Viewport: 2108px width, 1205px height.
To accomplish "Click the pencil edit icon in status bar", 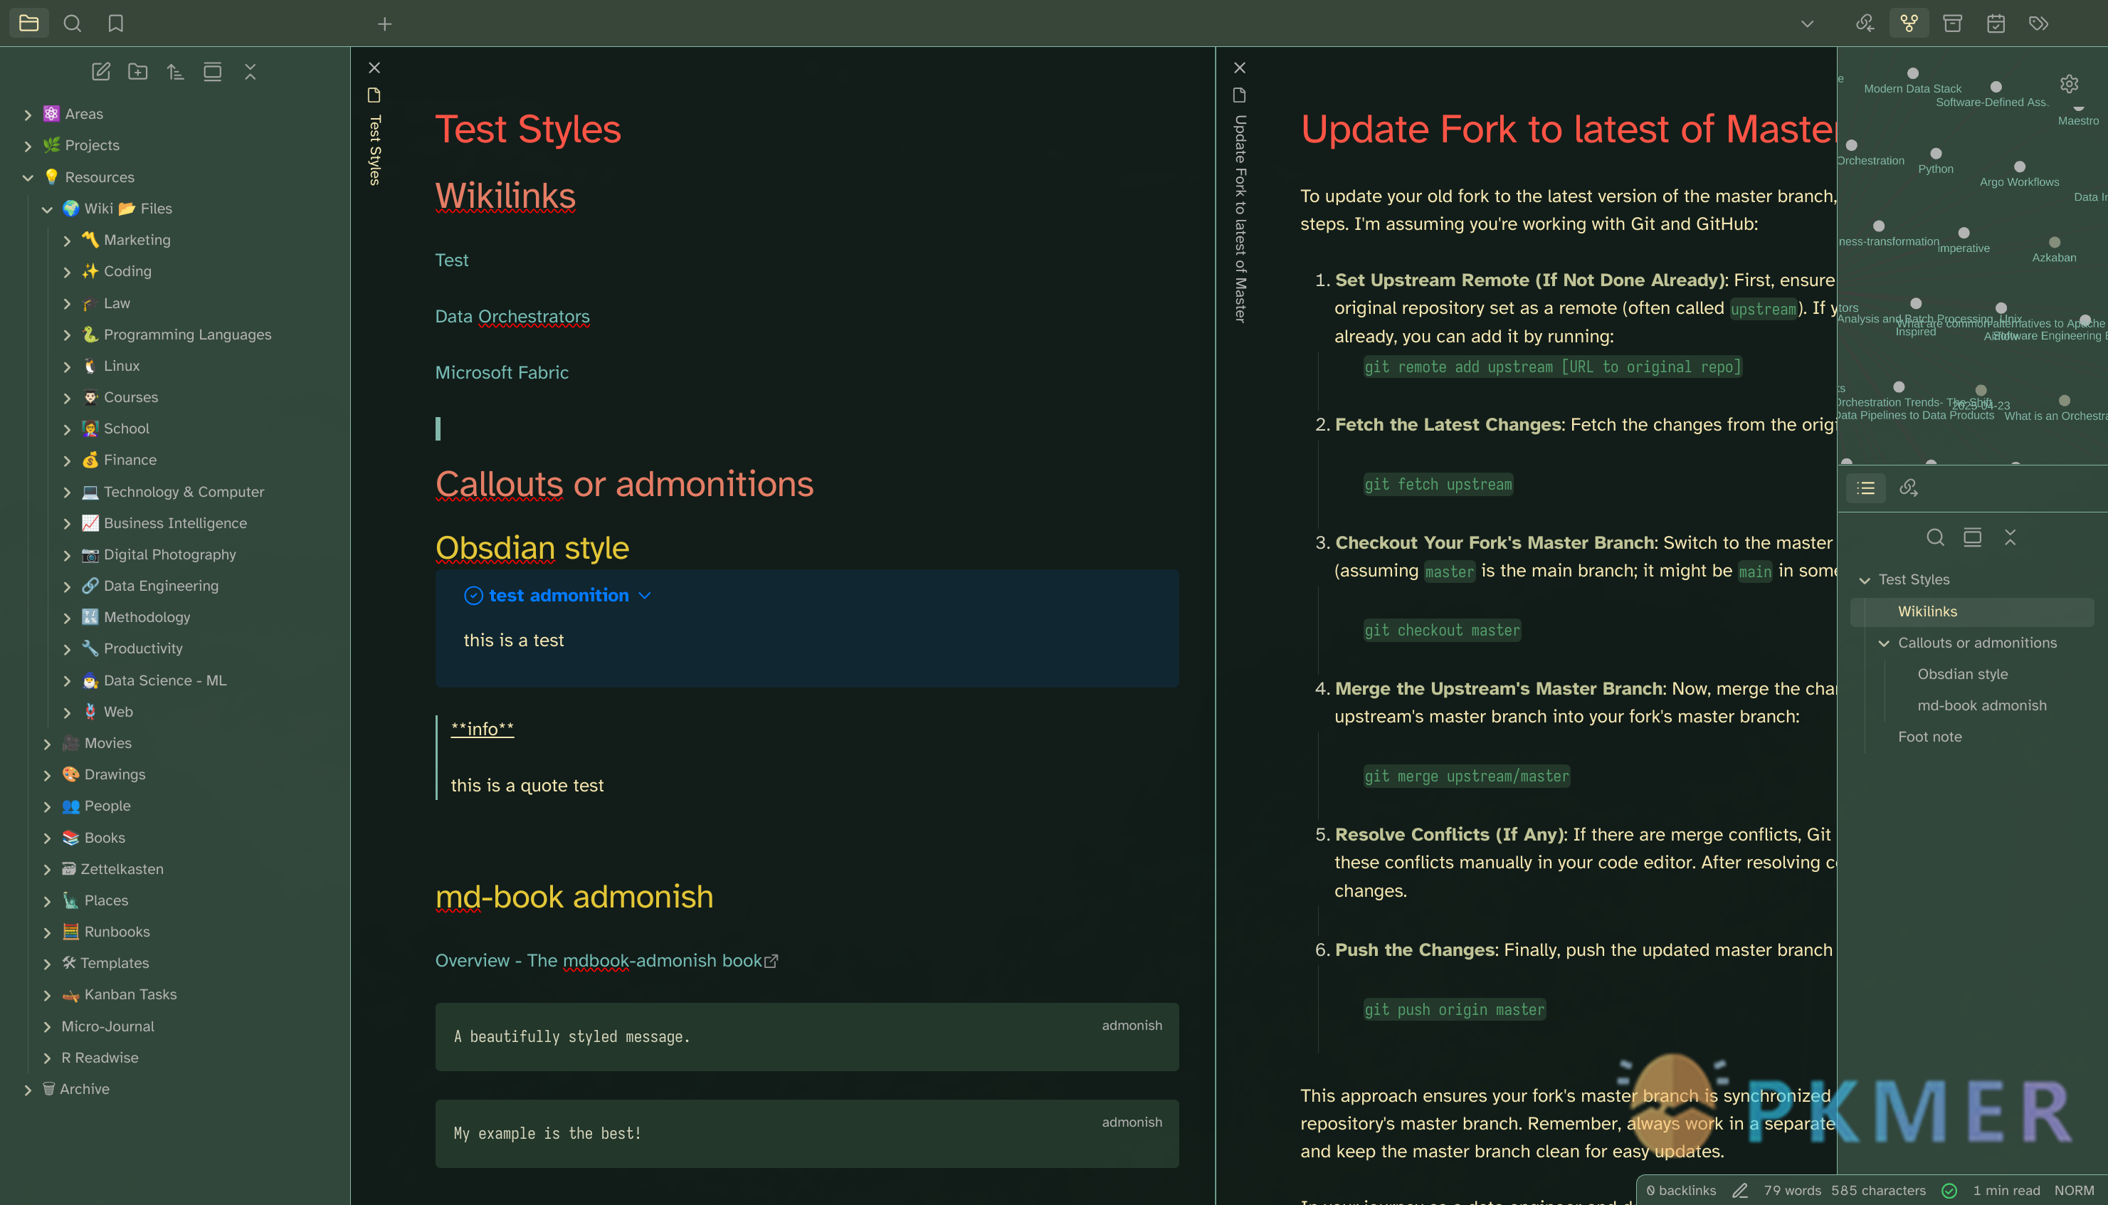I will (1740, 1190).
